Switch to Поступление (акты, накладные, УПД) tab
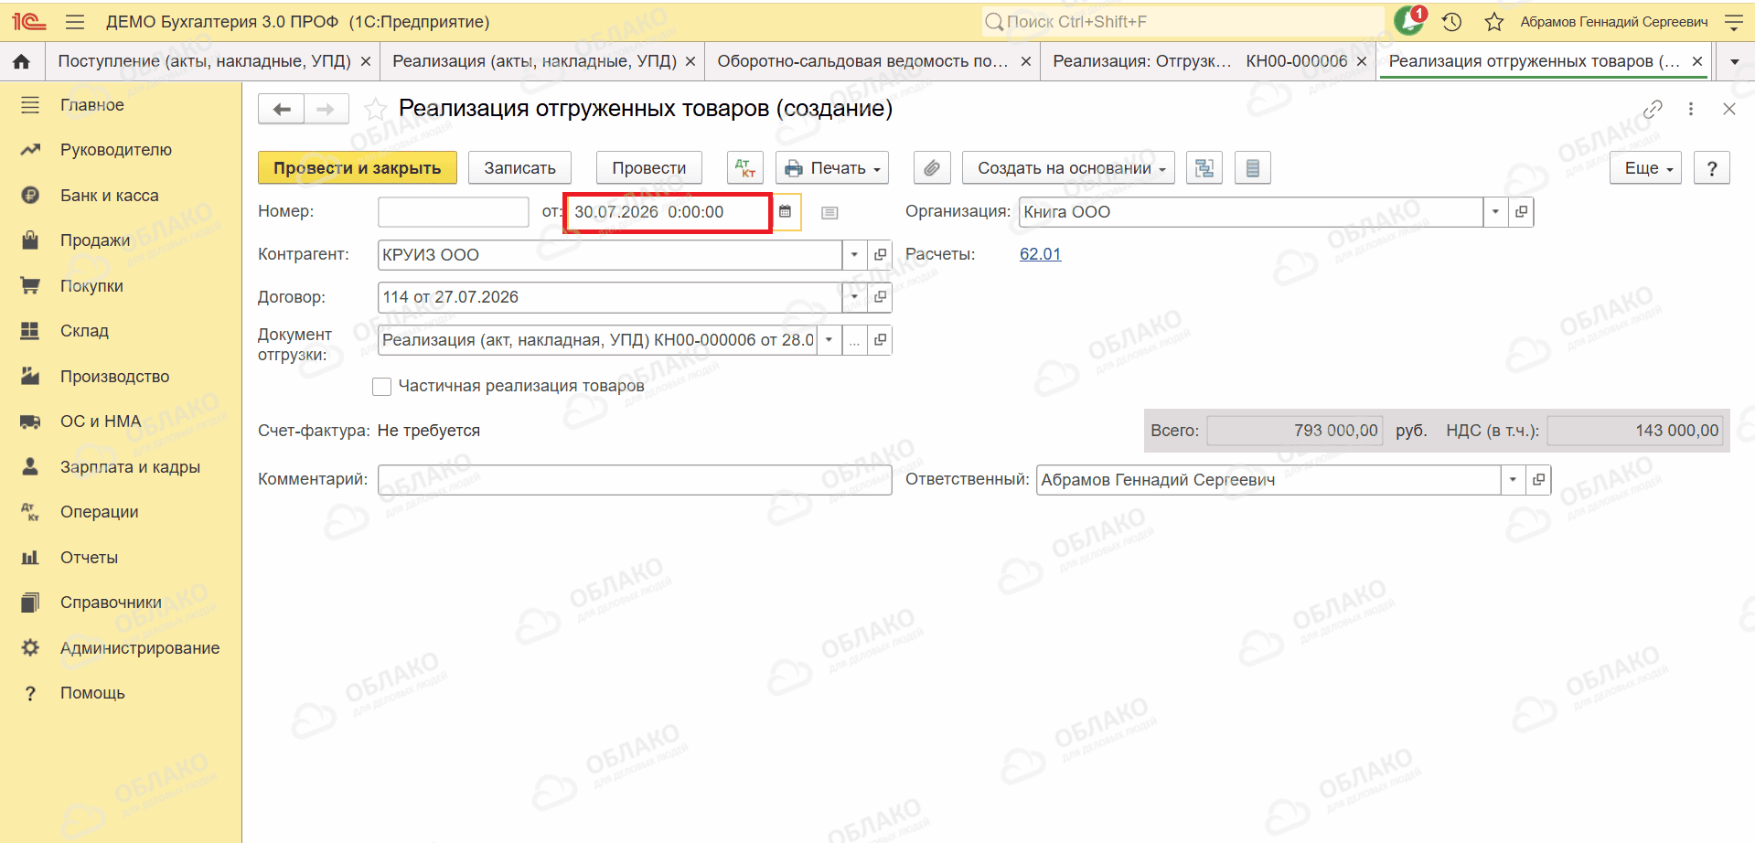Viewport: 1755px width, 843px height. pyautogui.click(x=204, y=61)
